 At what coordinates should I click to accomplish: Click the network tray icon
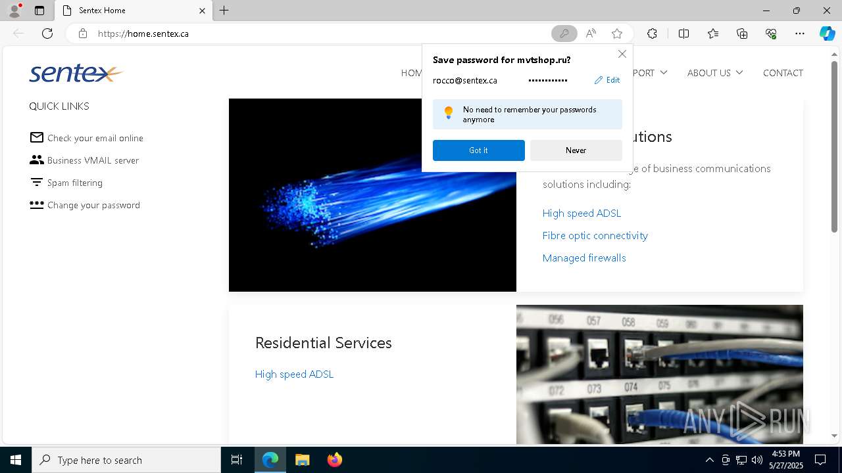pos(741,460)
